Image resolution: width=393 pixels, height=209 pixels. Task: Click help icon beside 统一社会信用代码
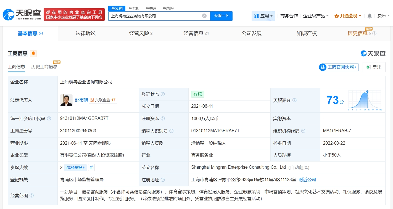(49, 118)
